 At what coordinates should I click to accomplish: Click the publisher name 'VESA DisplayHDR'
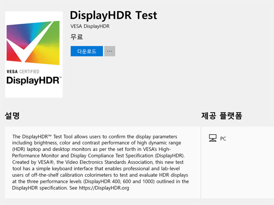(90, 26)
